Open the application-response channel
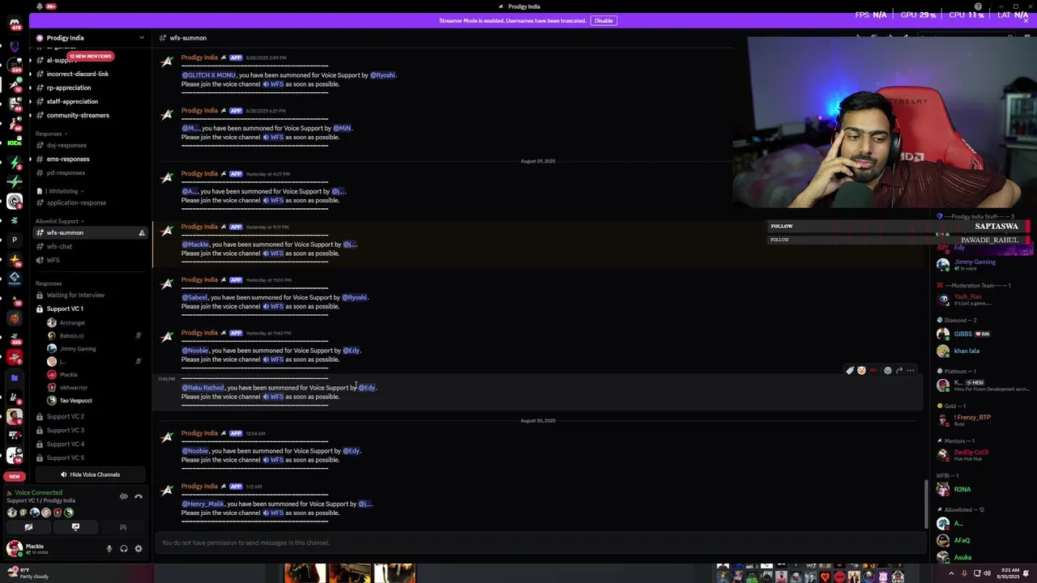This screenshot has width=1037, height=583. coord(76,202)
